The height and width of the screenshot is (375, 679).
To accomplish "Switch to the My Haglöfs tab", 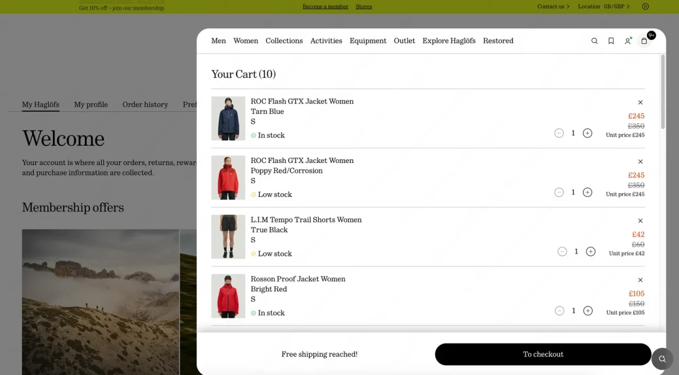I will coord(41,104).
